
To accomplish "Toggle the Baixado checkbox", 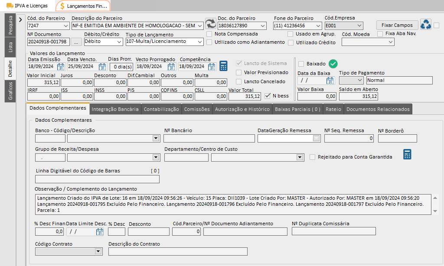I will tap(301, 64).
